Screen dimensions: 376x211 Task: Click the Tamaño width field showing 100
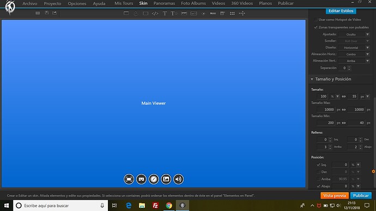(322, 97)
